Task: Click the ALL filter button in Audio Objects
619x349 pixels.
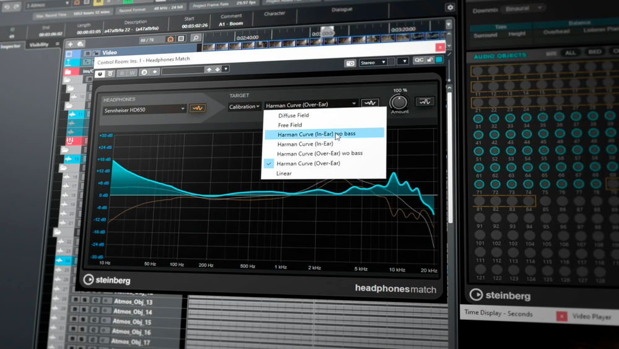Action: (x=571, y=53)
